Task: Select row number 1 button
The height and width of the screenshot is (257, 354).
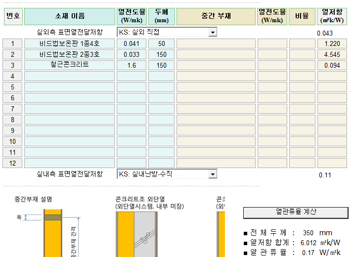Action: coord(12,43)
